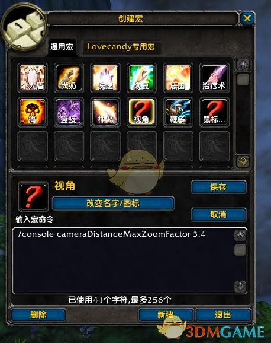Pick the 惩击 hammer macro icon

coord(178,78)
